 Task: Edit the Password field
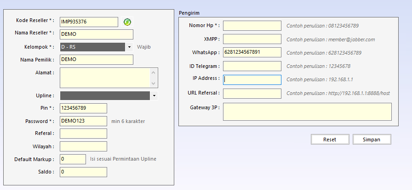pos(83,121)
